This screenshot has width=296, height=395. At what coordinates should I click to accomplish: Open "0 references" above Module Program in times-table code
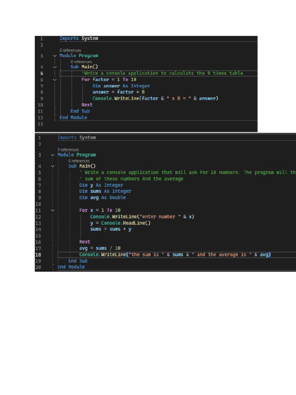pyautogui.click(x=70, y=51)
